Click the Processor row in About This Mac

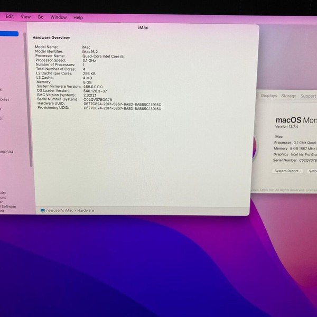pos(295,143)
